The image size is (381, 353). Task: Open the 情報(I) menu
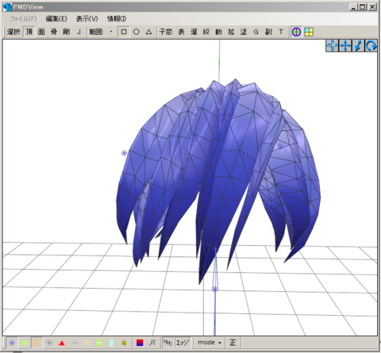pos(117,19)
